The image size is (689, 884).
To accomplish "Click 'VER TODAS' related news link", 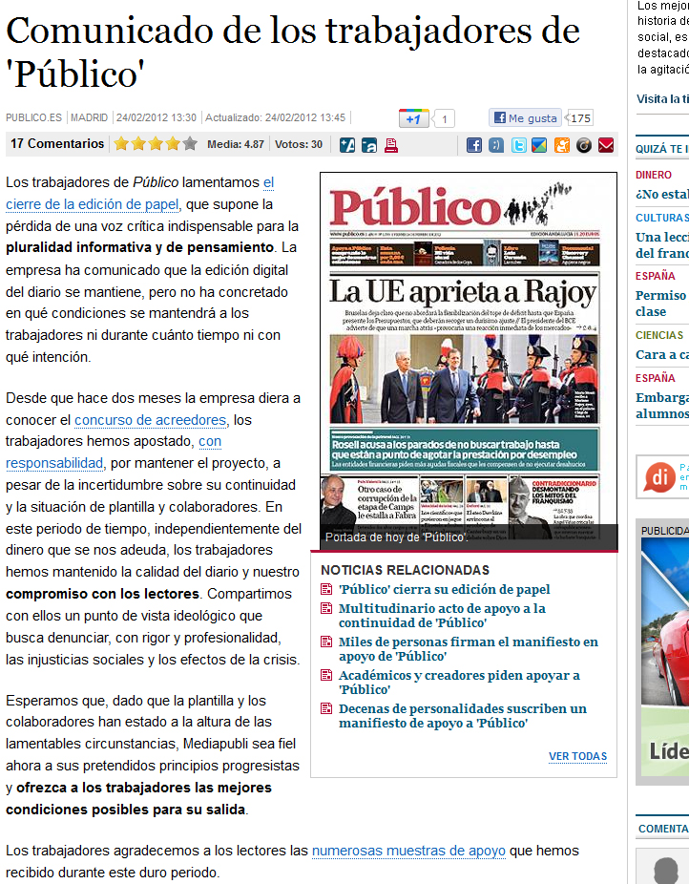I will point(577,756).
